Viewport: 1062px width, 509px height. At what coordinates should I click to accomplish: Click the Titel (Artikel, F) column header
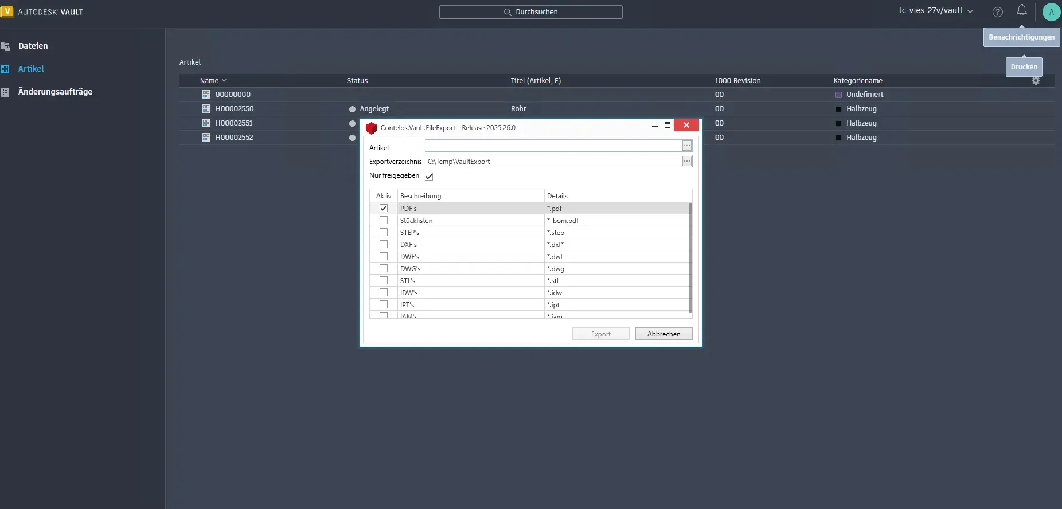coord(536,81)
